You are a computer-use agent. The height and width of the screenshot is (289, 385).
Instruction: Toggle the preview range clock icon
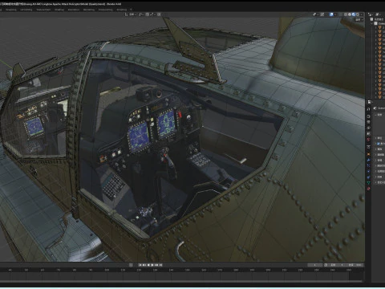coord(326,265)
